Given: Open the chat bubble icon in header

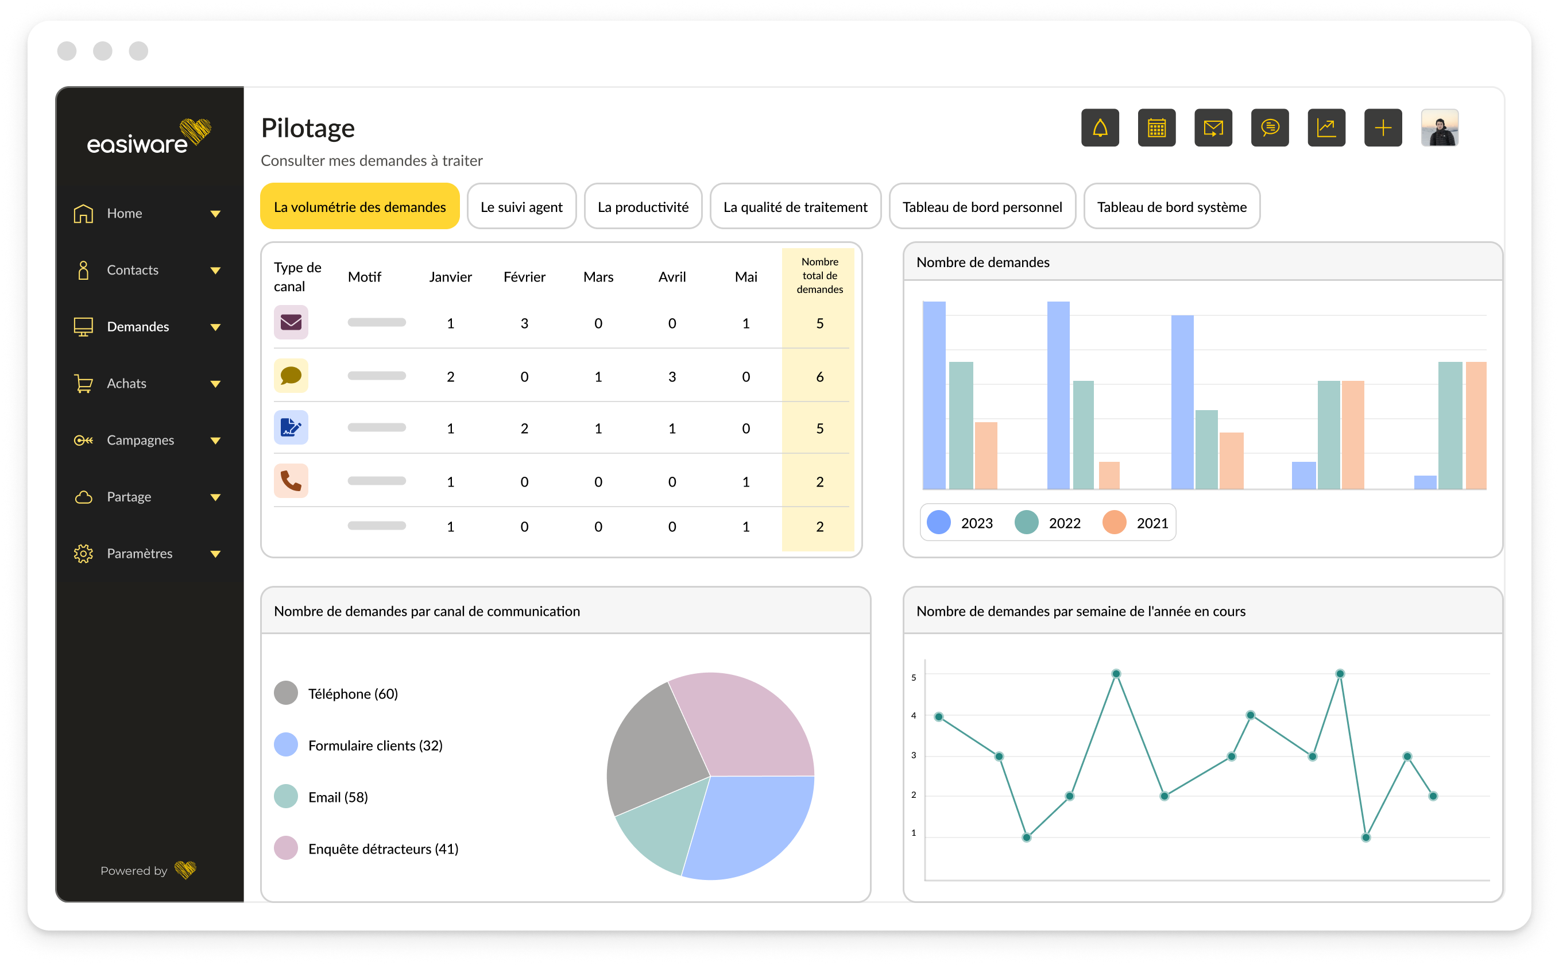Looking at the screenshot, I should click(x=1270, y=128).
